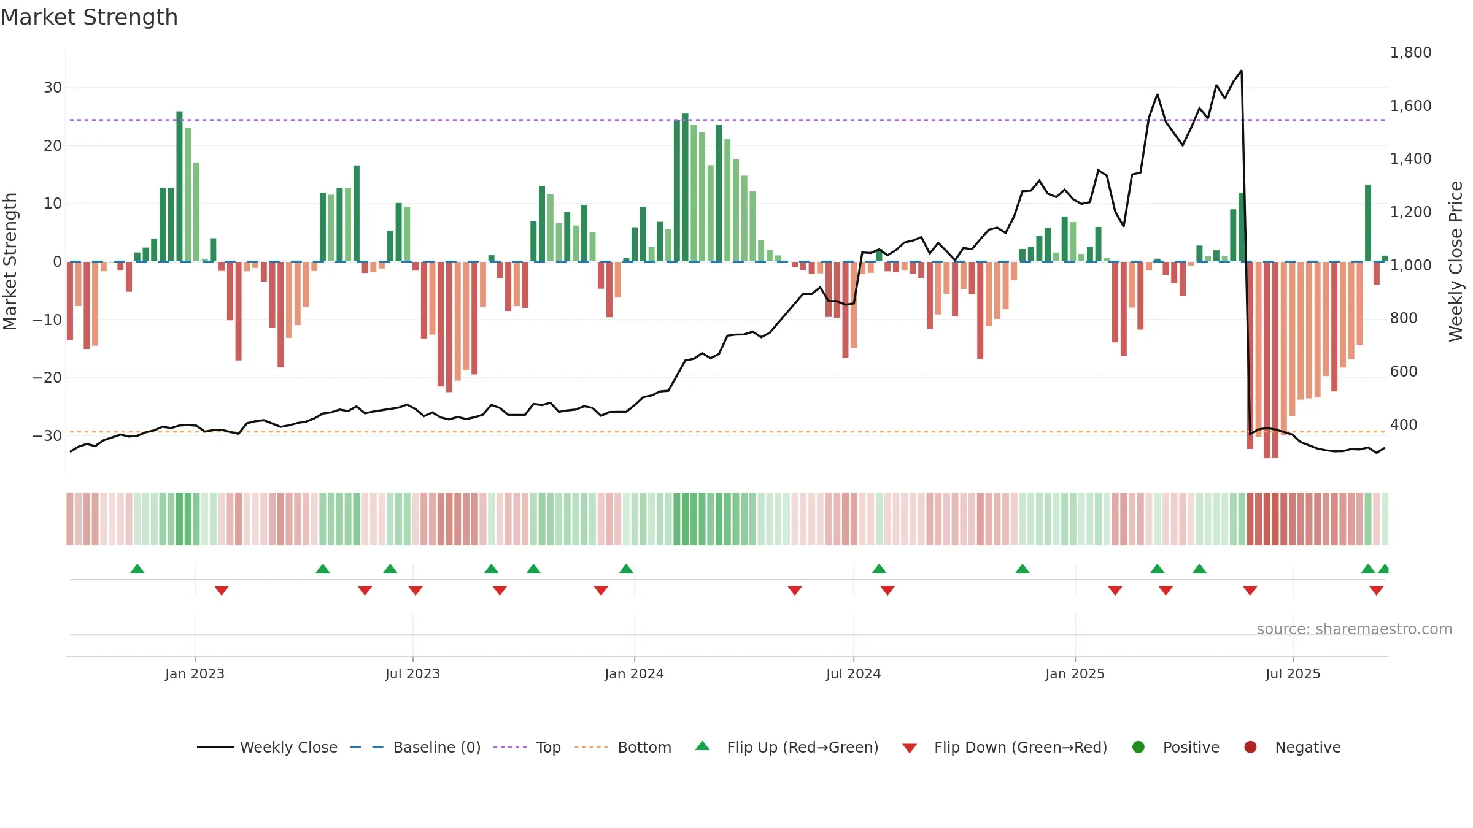The height and width of the screenshot is (828, 1473).
Task: Click the first green flip-up marker before Jan 2023
Action: [137, 569]
